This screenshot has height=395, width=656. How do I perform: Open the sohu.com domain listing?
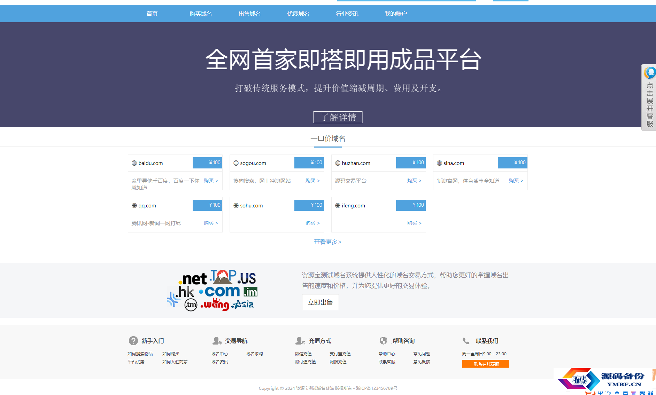(251, 205)
